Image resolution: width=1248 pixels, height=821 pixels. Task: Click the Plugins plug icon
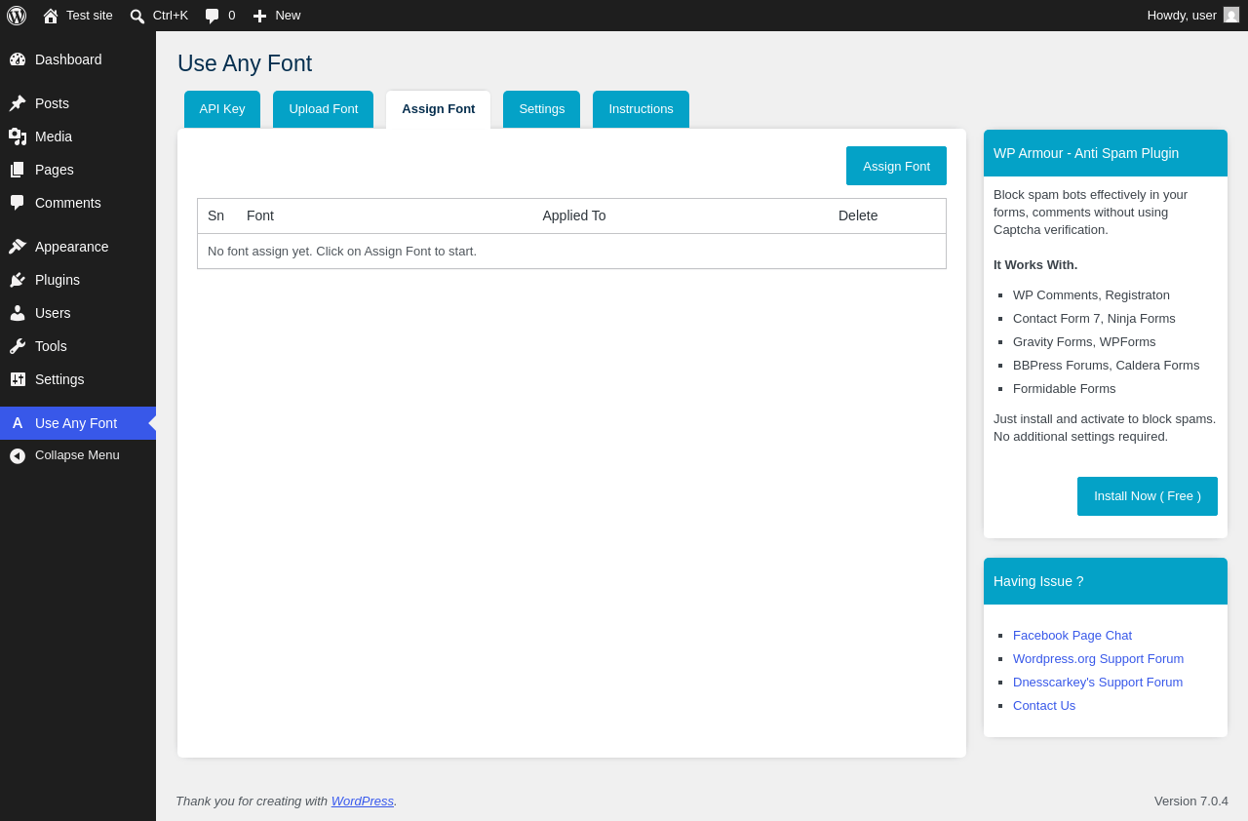18,280
